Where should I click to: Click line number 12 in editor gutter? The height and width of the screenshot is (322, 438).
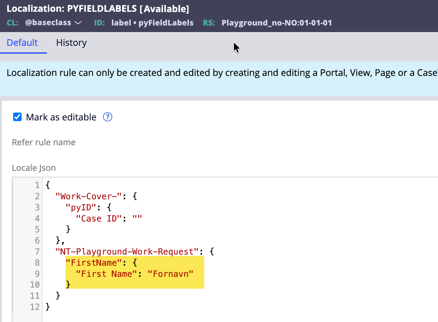[35, 307]
